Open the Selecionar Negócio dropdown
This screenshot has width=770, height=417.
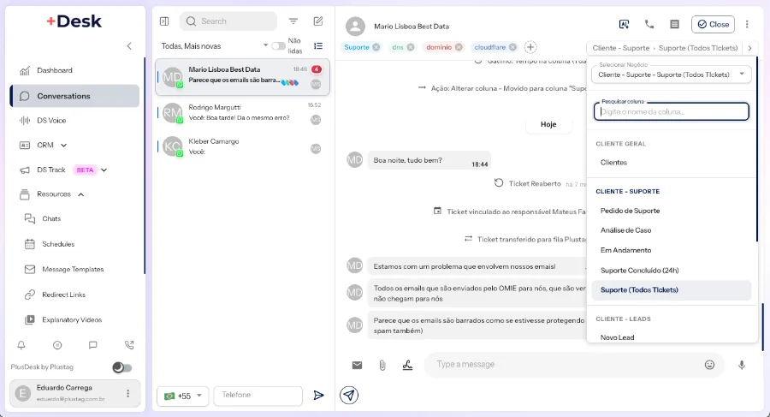[x=672, y=74]
